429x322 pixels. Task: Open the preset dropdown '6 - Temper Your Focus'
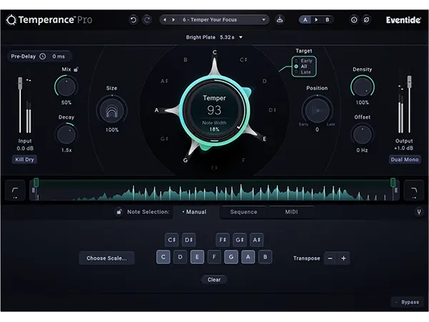(214, 20)
